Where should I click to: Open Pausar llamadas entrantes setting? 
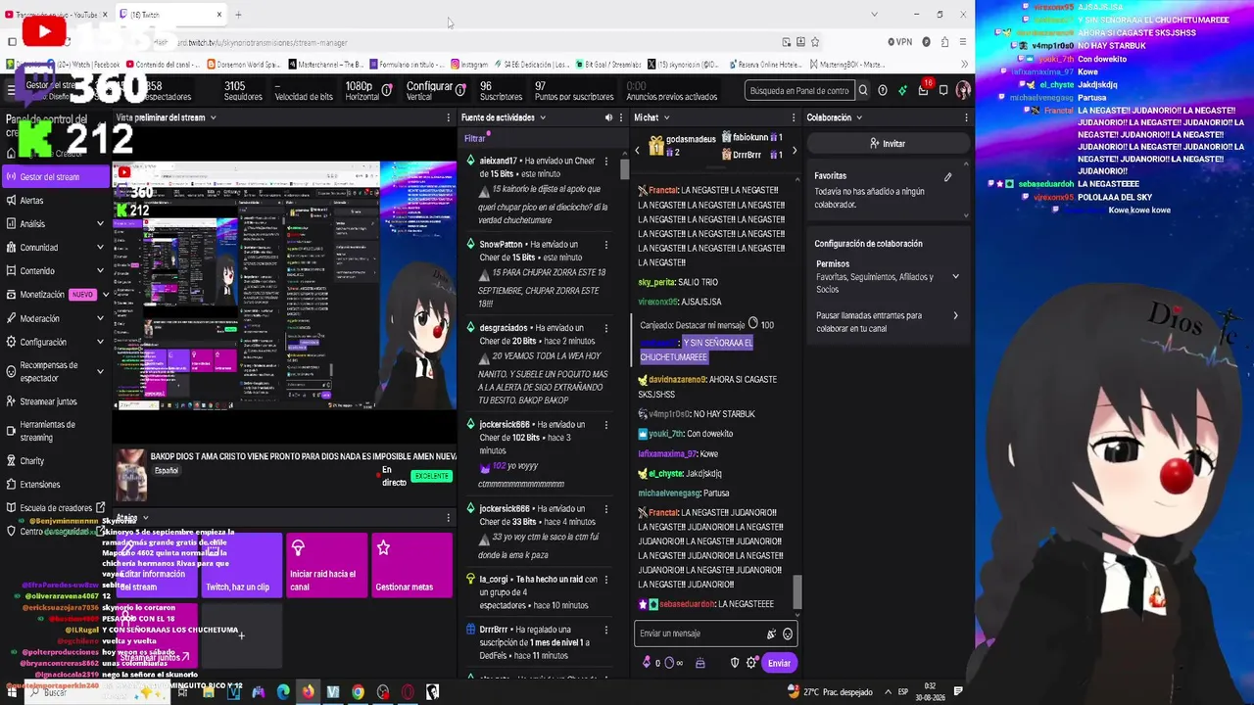point(887,322)
